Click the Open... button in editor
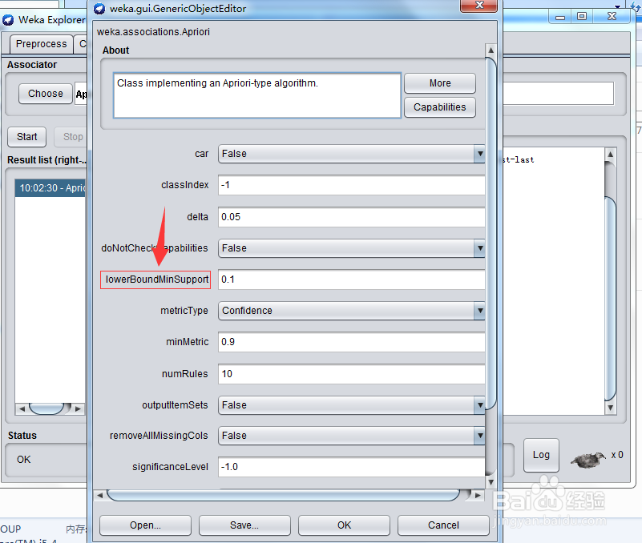 145,525
